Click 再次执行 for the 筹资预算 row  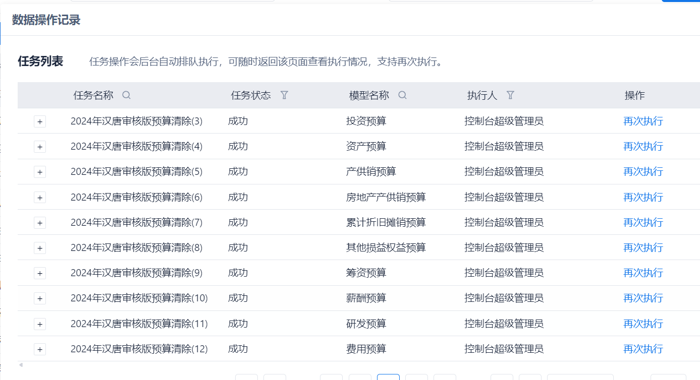point(643,273)
